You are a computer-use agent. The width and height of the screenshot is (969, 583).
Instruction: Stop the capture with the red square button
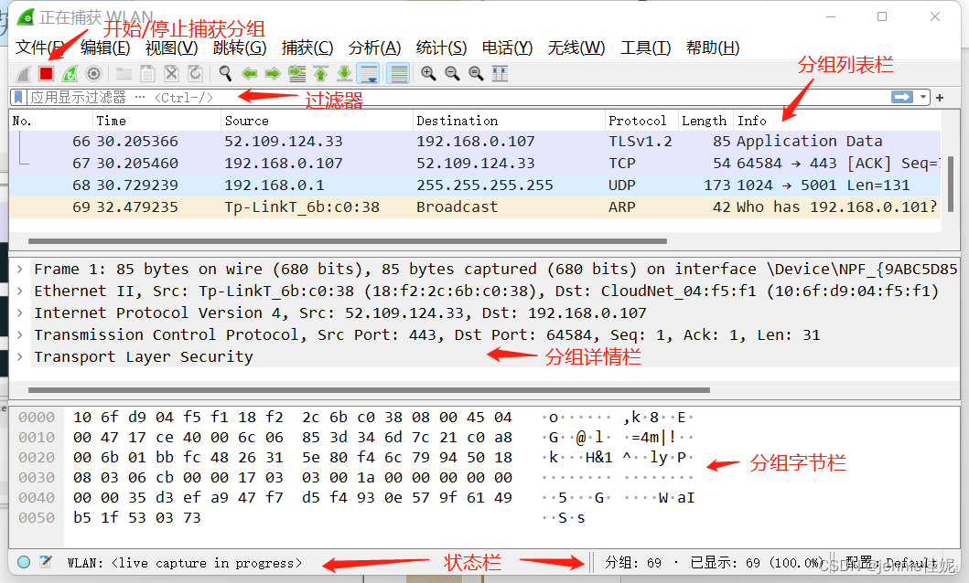tap(46, 74)
